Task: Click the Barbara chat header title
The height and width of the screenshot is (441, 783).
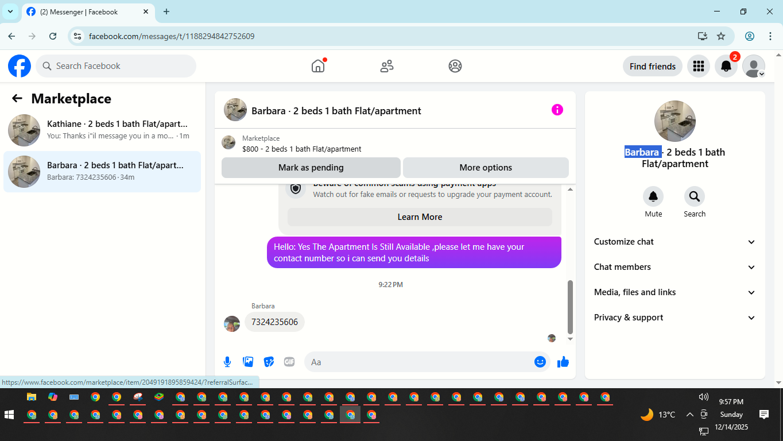Action: pyautogui.click(x=336, y=111)
